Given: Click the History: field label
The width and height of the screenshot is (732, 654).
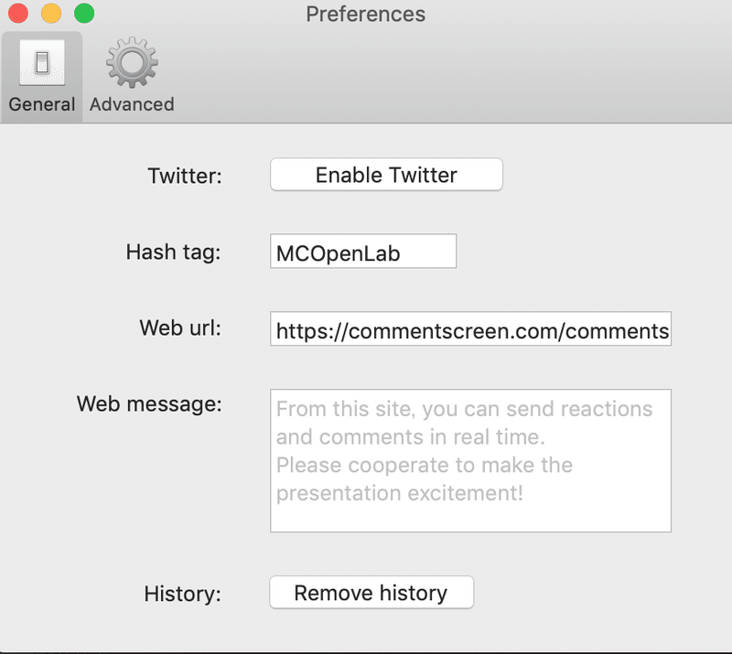Looking at the screenshot, I should pyautogui.click(x=182, y=595).
